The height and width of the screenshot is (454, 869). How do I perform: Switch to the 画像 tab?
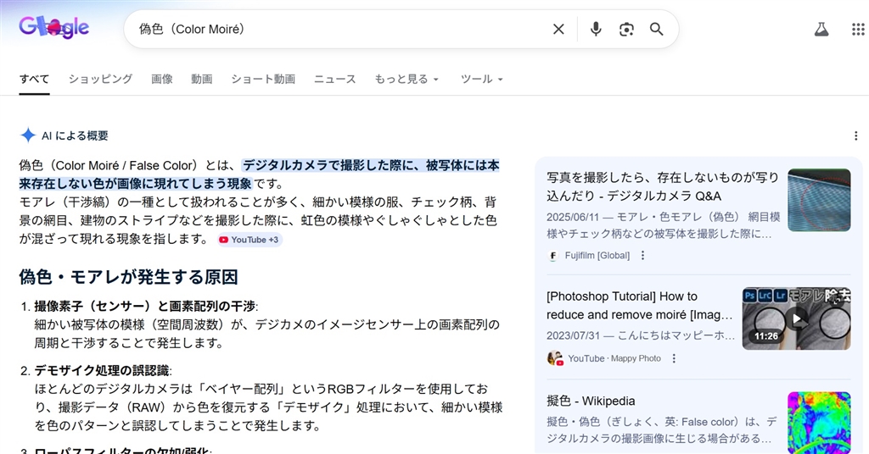(162, 79)
